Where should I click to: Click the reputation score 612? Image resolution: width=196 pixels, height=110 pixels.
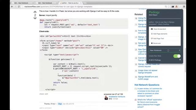tap(110, 99)
